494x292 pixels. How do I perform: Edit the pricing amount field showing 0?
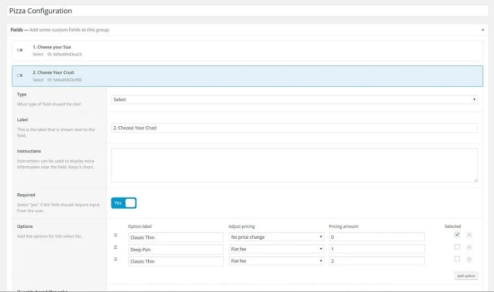pos(377,237)
